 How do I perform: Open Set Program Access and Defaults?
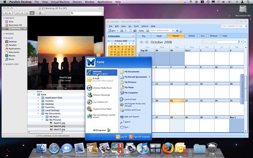click(133, 104)
